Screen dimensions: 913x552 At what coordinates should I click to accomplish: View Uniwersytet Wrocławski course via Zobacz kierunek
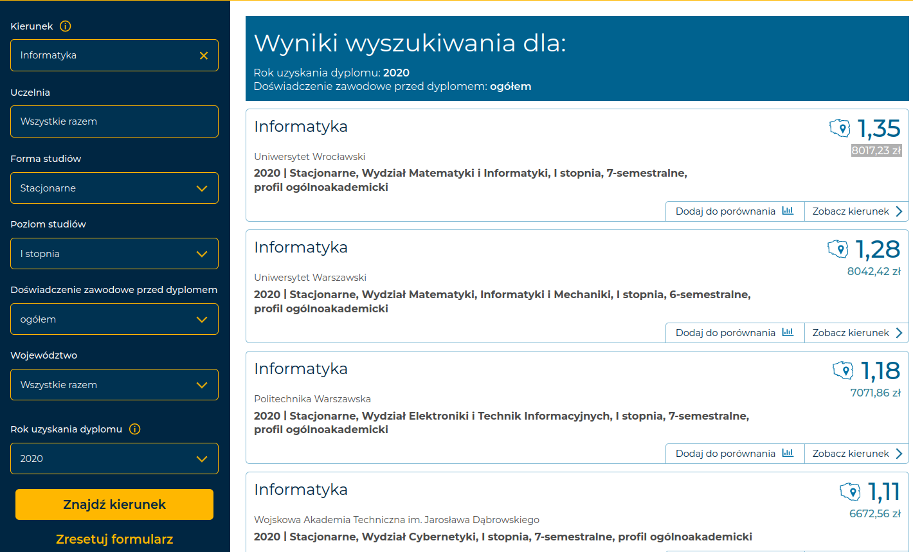(856, 211)
